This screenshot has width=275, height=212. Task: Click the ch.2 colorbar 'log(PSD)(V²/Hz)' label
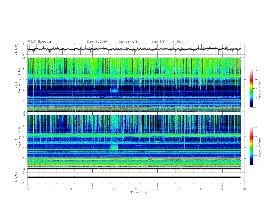tap(260, 148)
